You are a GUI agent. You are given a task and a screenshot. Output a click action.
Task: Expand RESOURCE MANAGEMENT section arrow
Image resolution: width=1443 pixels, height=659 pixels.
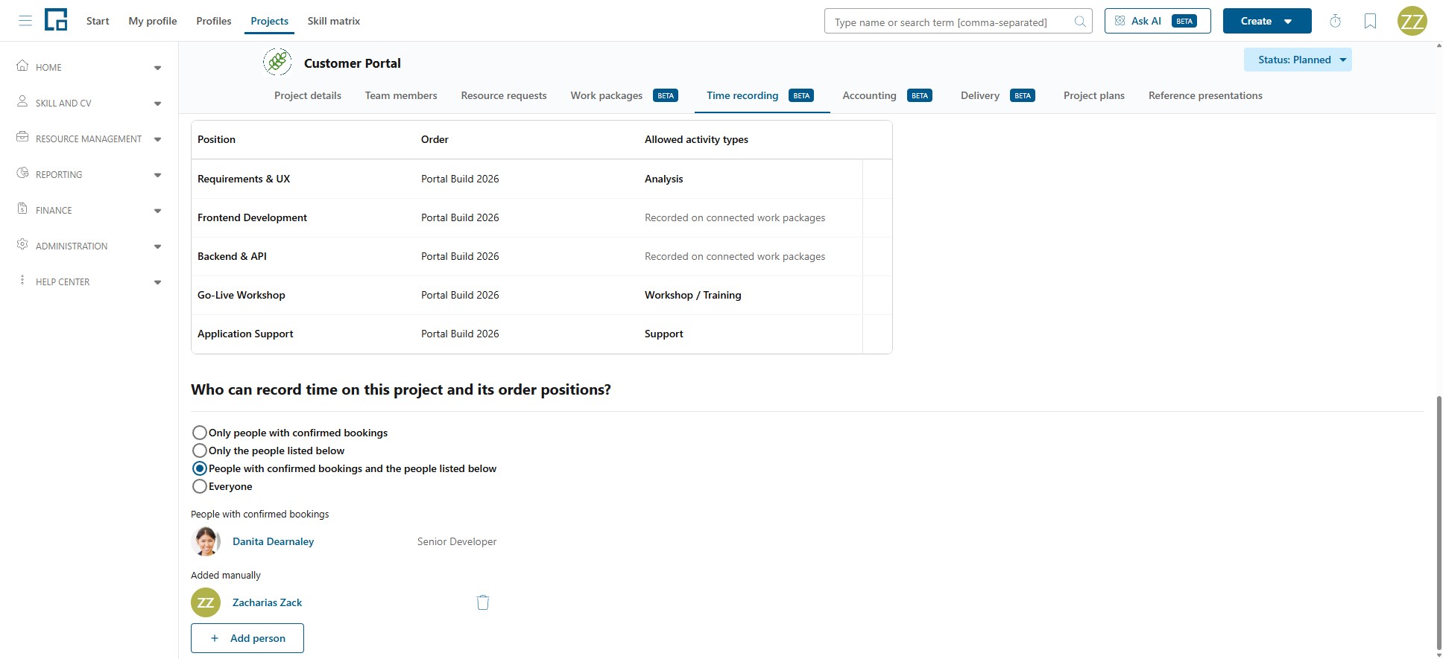[157, 139]
